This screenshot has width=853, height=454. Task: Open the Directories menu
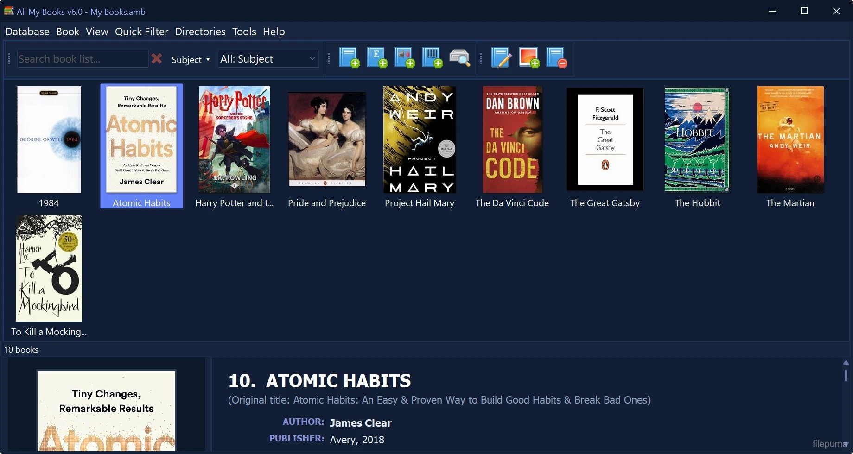tap(200, 32)
